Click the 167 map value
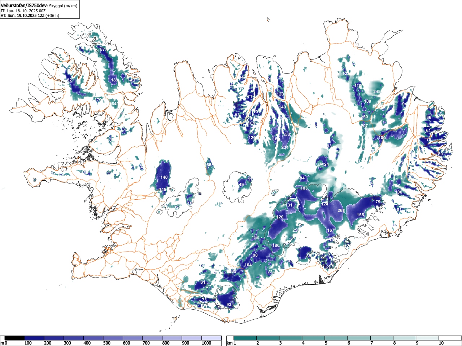 click(x=331, y=230)
